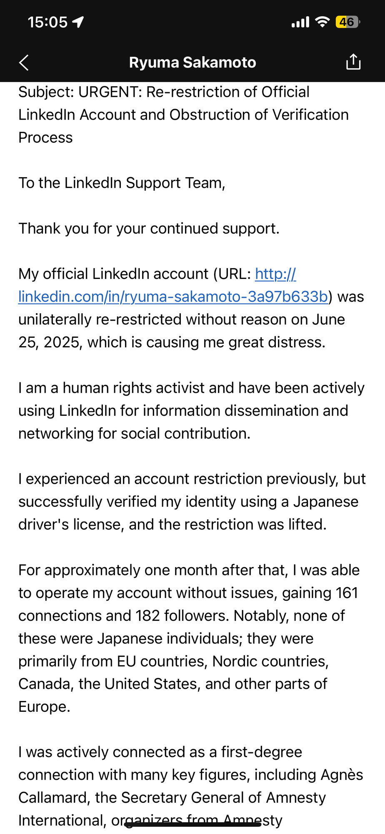
Task: Tap the back chevron arrow
Action: tap(24, 63)
